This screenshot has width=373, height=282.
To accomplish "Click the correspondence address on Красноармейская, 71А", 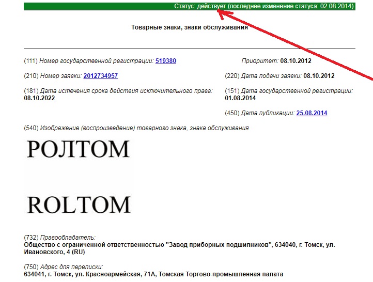I will click(x=153, y=274).
